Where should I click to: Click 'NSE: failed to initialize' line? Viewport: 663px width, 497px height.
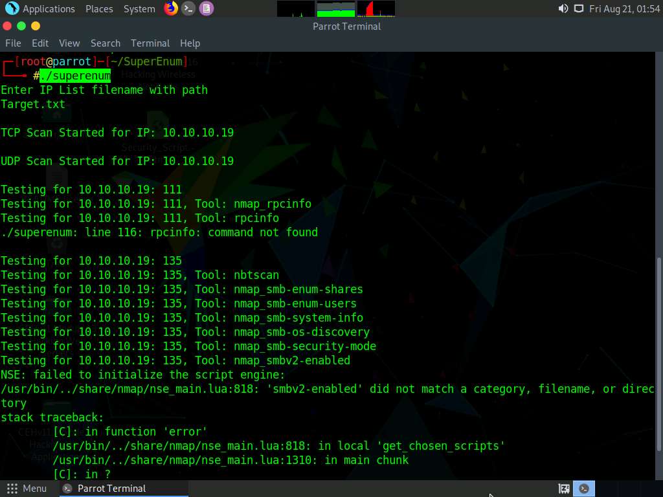pyautogui.click(x=143, y=375)
